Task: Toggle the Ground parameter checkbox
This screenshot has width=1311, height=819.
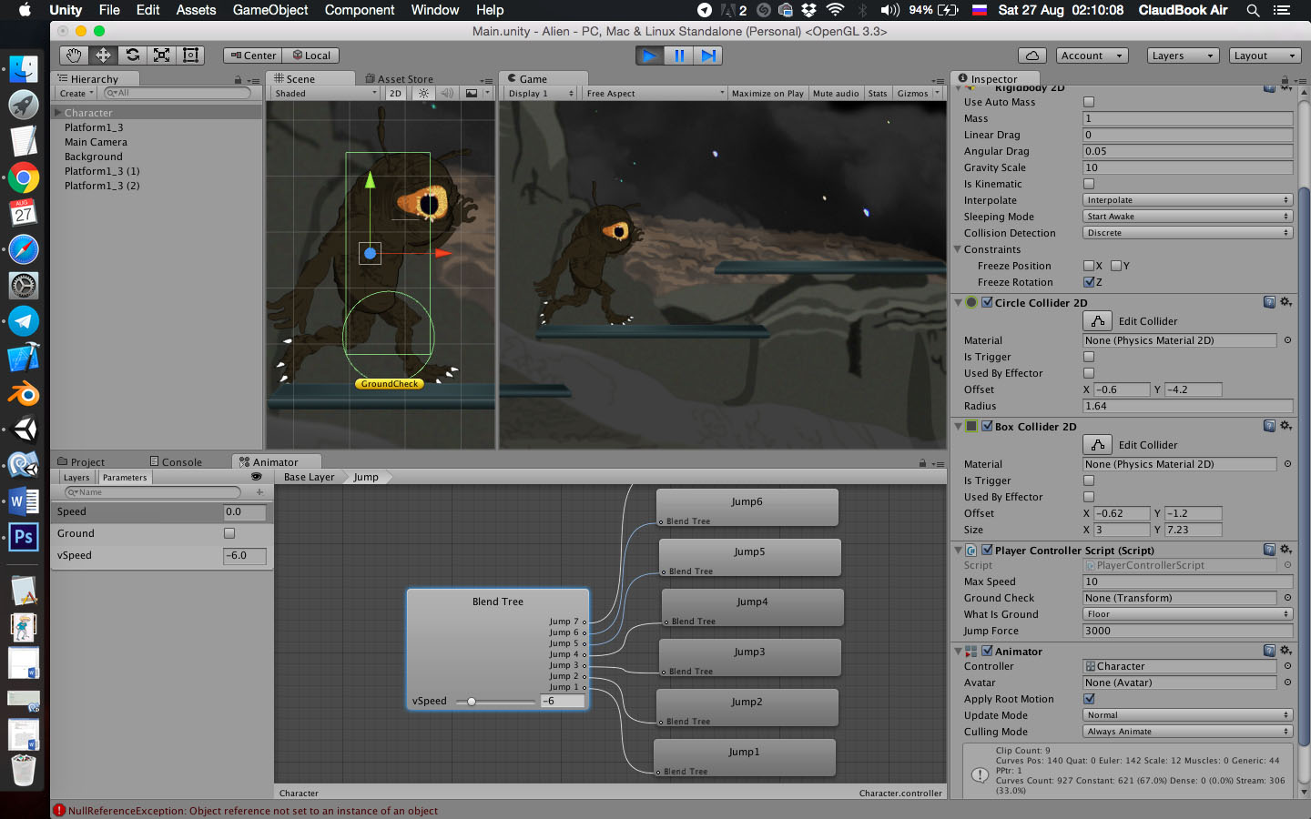Action: pyautogui.click(x=229, y=533)
